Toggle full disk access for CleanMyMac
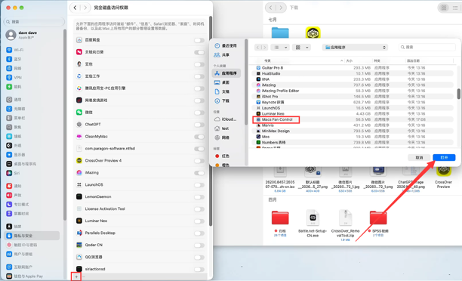The width and height of the screenshot is (462, 281). [x=199, y=137]
